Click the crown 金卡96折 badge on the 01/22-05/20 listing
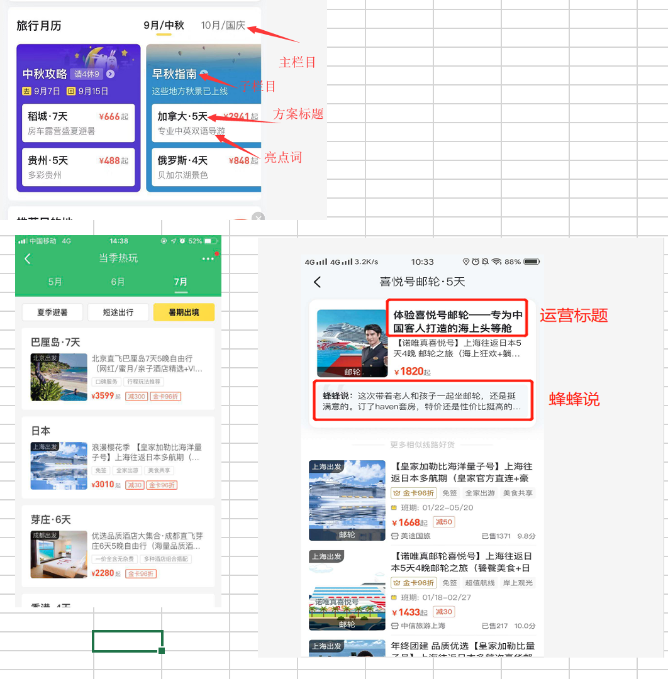Screen dimensions: 668x679 pos(413,494)
